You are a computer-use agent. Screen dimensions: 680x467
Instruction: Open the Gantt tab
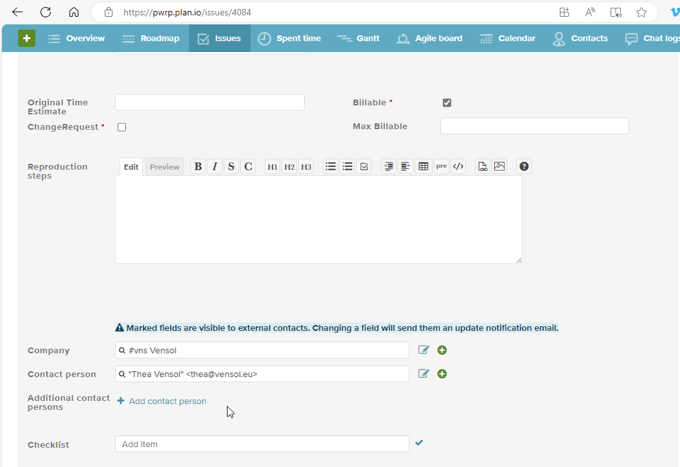pyautogui.click(x=358, y=38)
